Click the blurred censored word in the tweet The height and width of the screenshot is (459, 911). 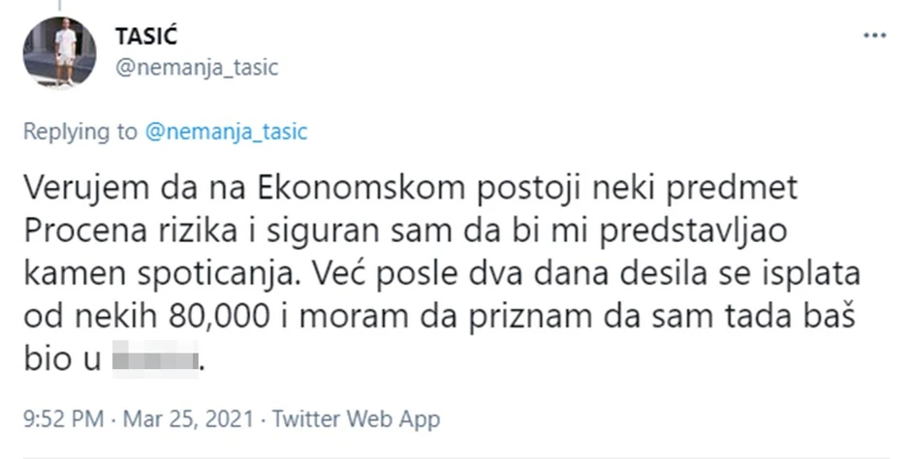[x=155, y=364]
